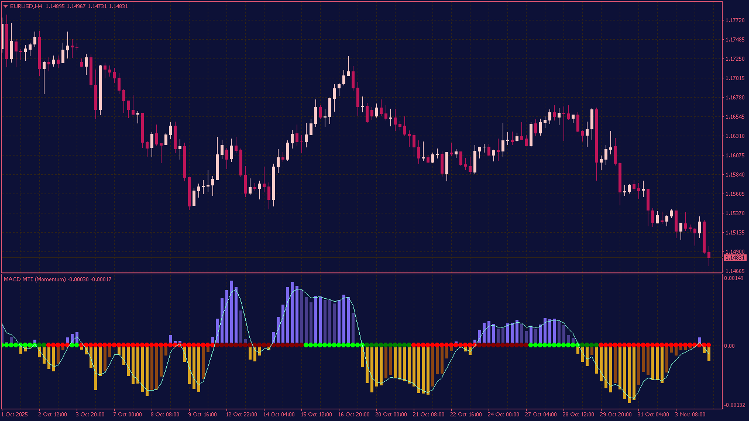Image resolution: width=749 pixels, height=421 pixels.
Task: Select the 12 Oct 22:00 timeline label
Action: point(242,414)
